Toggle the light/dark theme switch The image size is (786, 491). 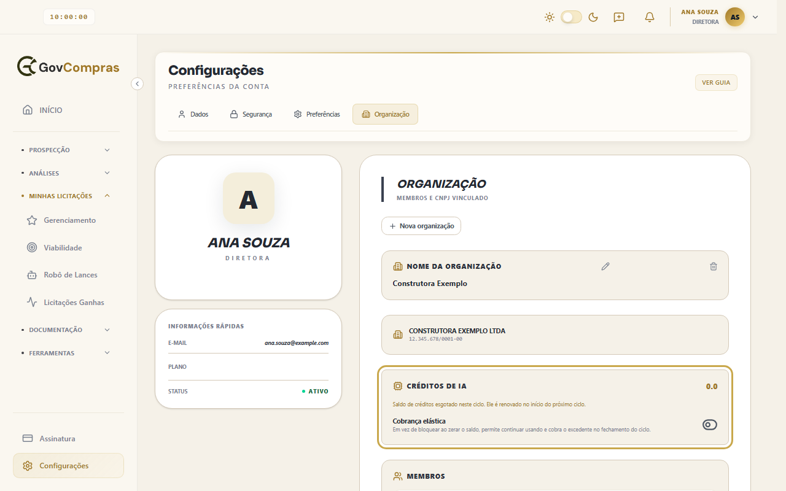(571, 17)
